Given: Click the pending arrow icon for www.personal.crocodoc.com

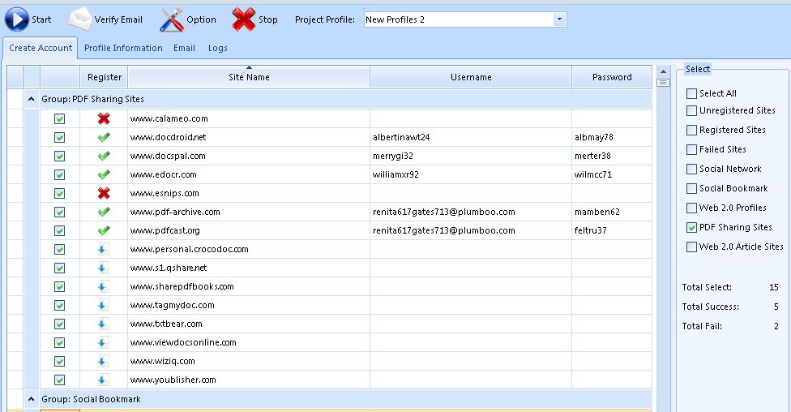Looking at the screenshot, I should pyautogui.click(x=103, y=250).
